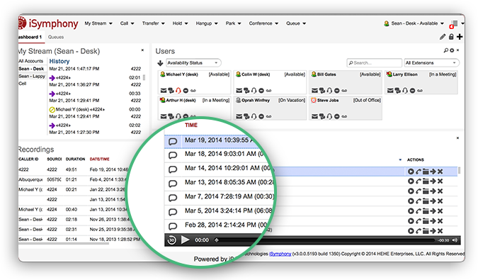
Task: Sort recordings by DATE/TIME column
Action: [99, 159]
